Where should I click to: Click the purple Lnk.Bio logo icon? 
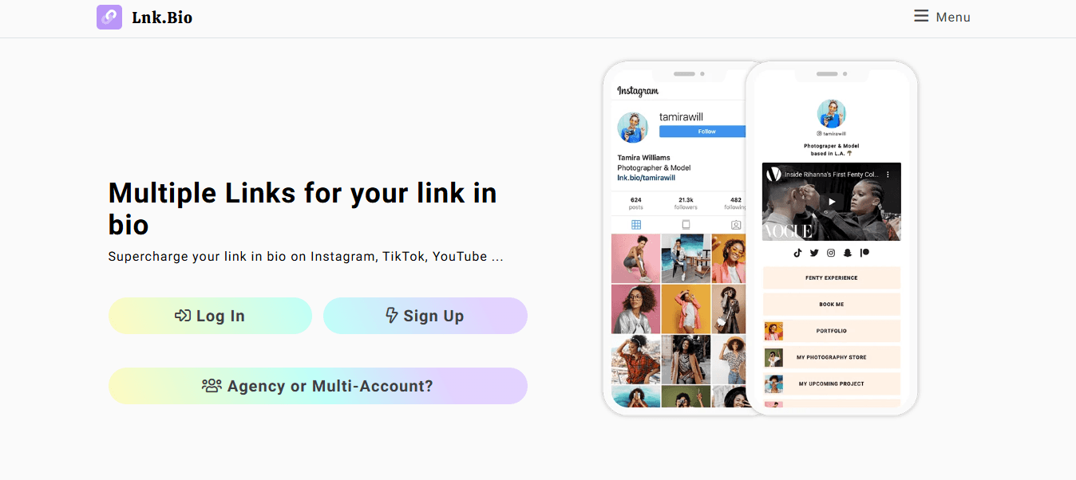click(x=109, y=17)
